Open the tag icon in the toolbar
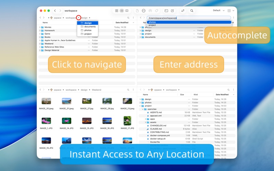The width and height of the screenshot is (274, 171). point(157,11)
